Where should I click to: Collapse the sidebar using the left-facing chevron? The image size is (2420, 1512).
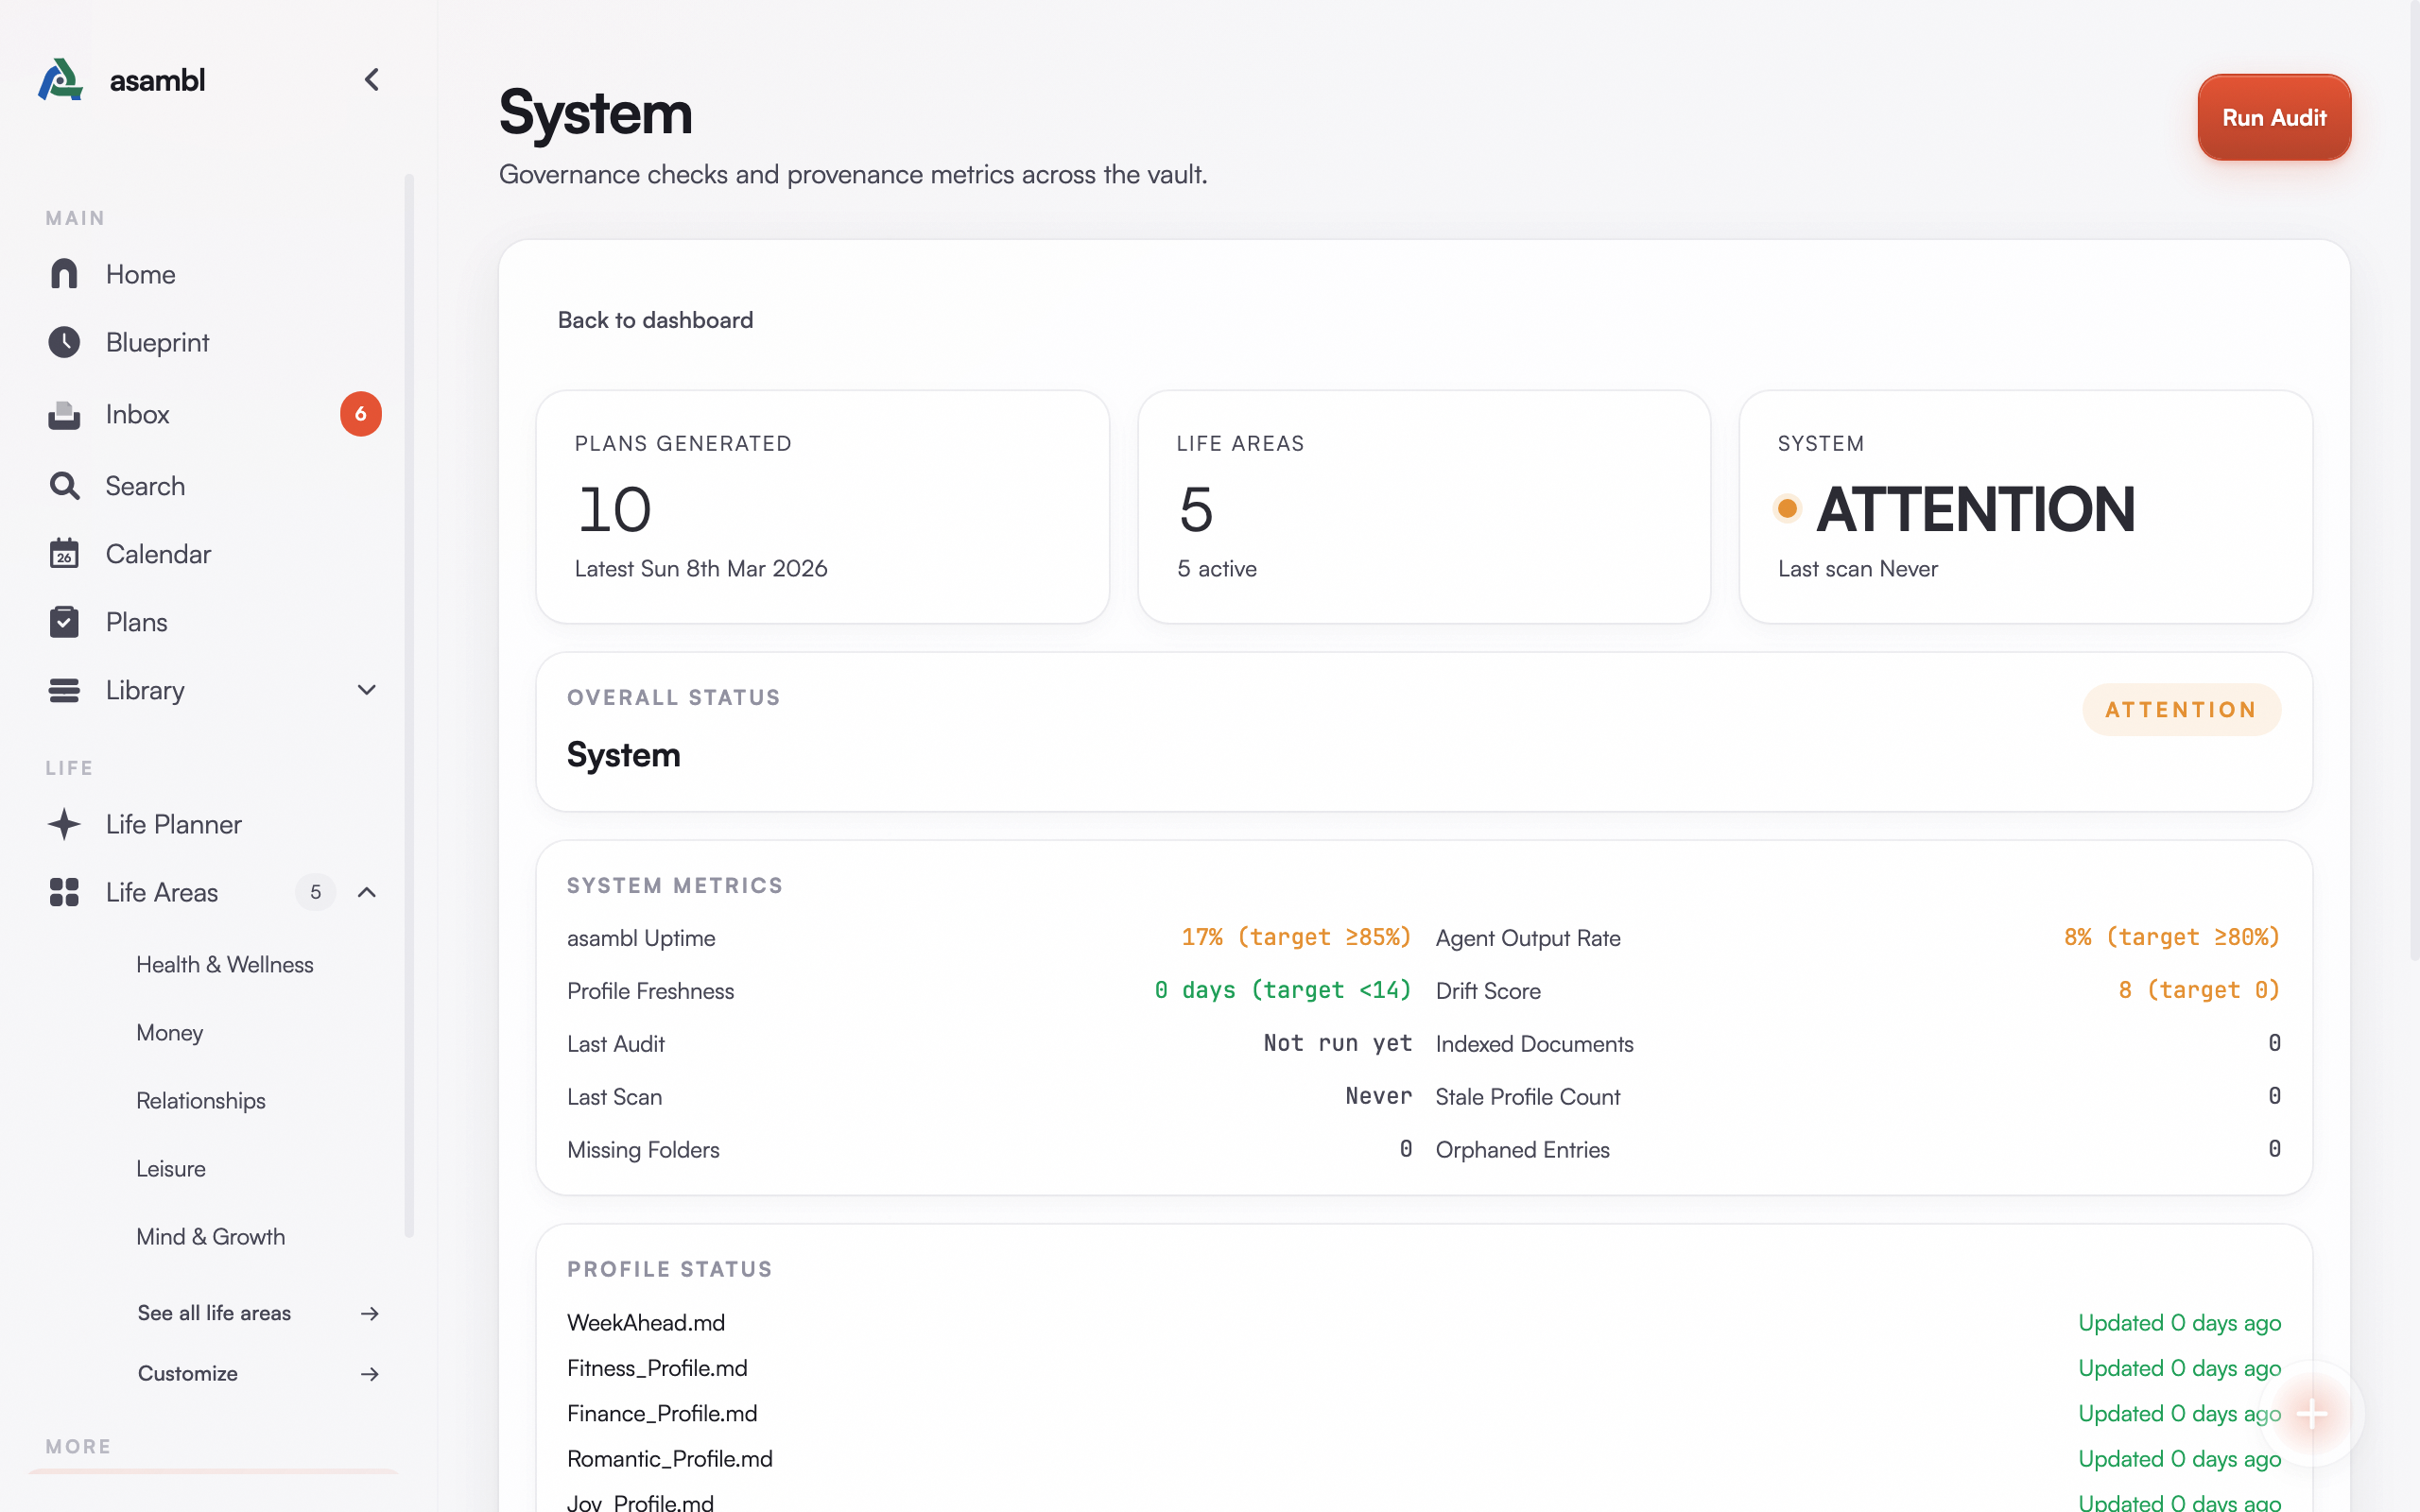click(x=371, y=79)
